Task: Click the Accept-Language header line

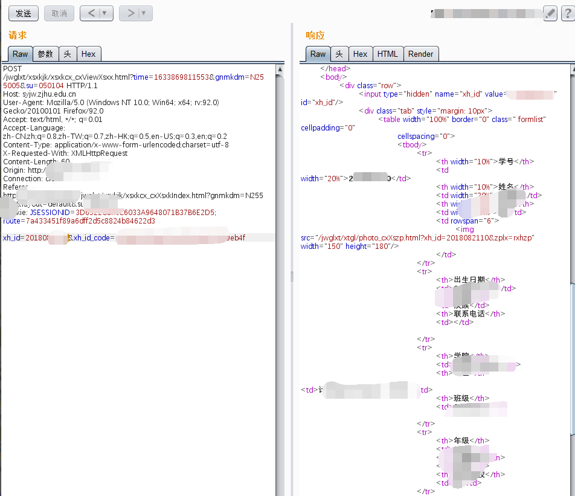Action: (34, 127)
